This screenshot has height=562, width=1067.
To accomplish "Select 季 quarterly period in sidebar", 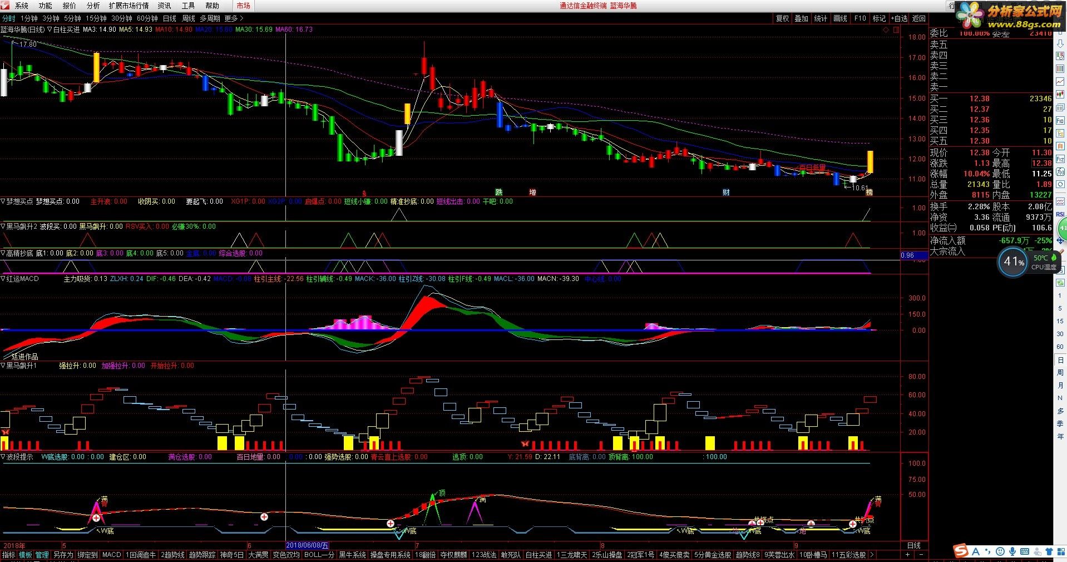I will click(1060, 423).
